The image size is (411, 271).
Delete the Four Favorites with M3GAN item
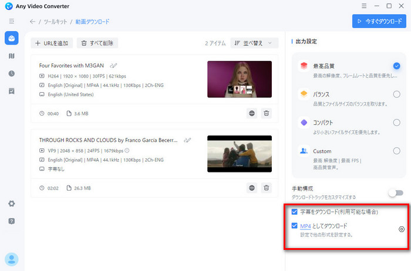267,113
